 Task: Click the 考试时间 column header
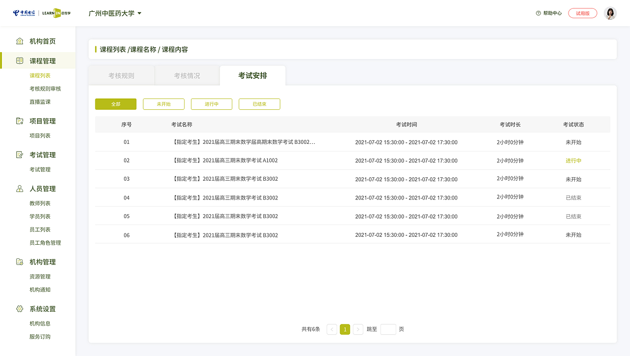(x=407, y=125)
